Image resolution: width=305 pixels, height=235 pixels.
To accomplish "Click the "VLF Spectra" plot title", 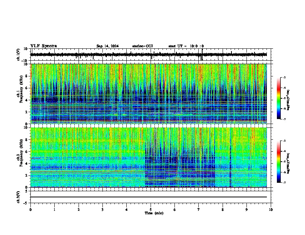I will point(44,46).
